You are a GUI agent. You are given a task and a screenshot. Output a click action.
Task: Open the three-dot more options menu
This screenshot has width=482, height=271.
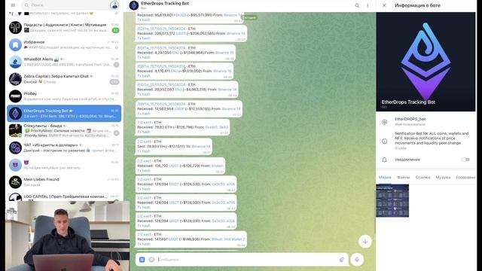pyautogui.click(x=368, y=5)
